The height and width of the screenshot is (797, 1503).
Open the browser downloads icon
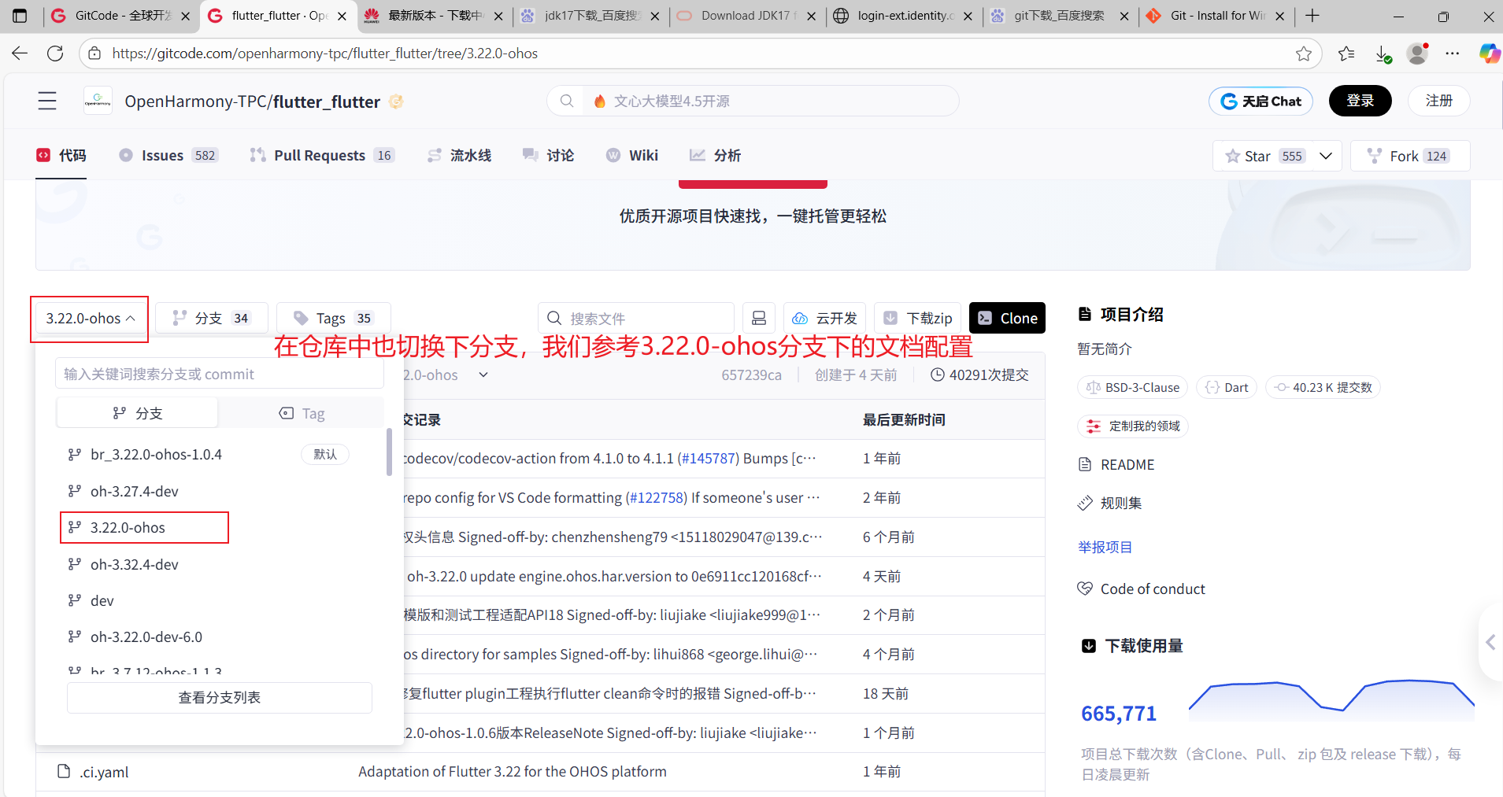coord(1383,53)
